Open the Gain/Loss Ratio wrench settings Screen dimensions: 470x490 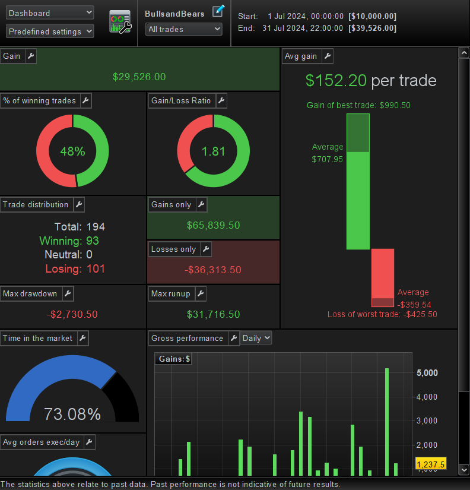tap(221, 100)
